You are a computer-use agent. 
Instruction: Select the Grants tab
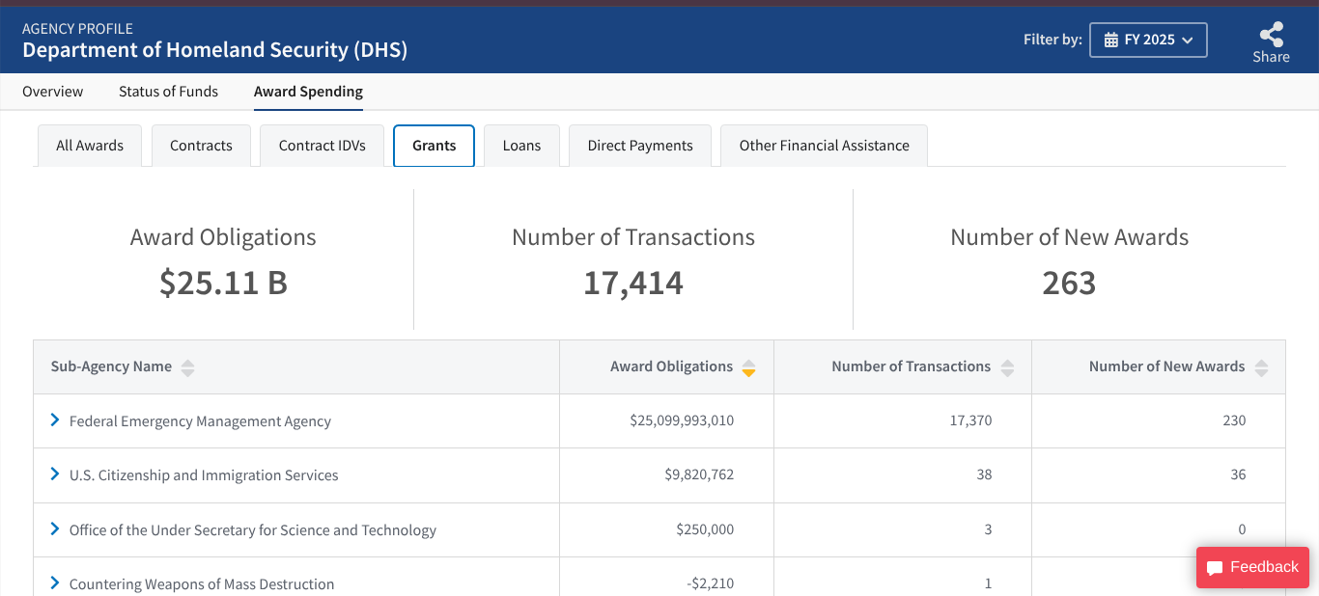(434, 146)
